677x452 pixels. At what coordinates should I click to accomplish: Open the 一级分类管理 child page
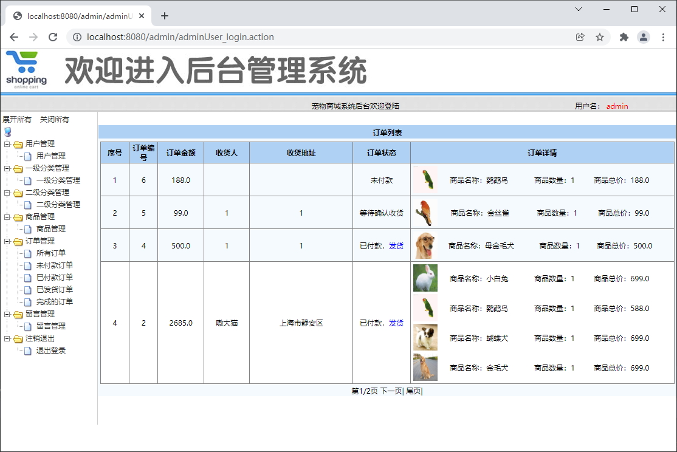click(58, 180)
